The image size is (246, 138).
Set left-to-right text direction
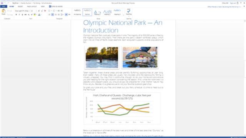(66, 15)
